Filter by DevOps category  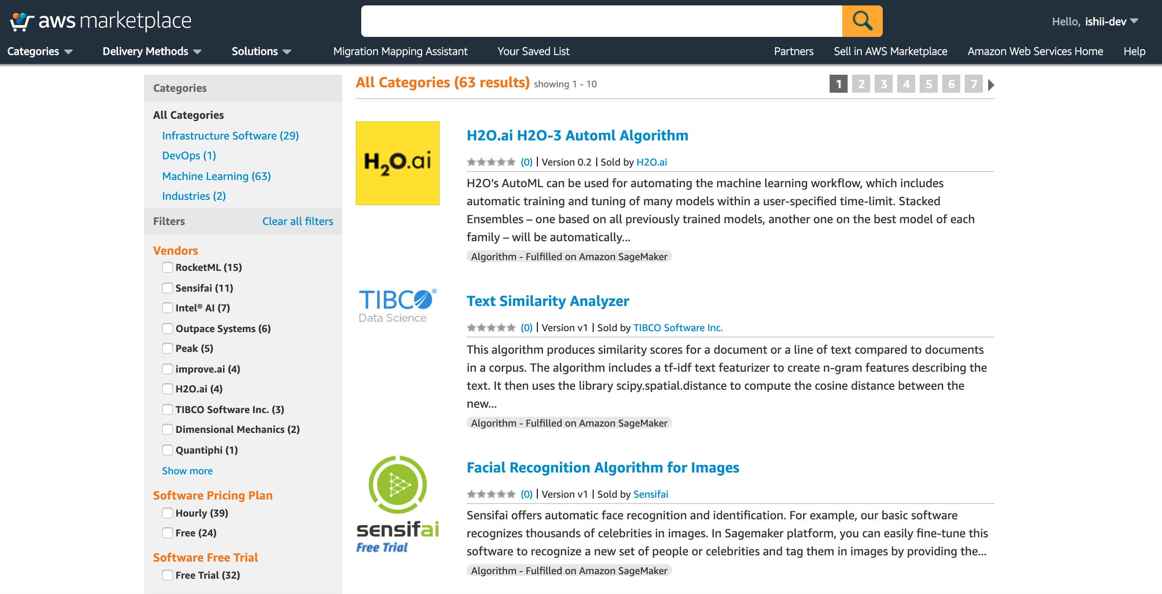tap(189, 156)
